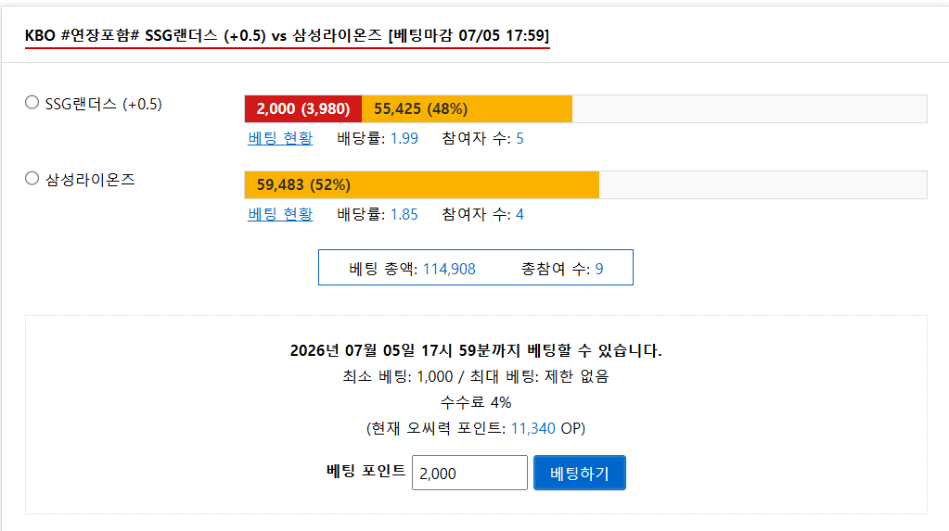Click the 베팅 총액 114,908 amount
Screen dimensions: 949x531
coord(449,269)
